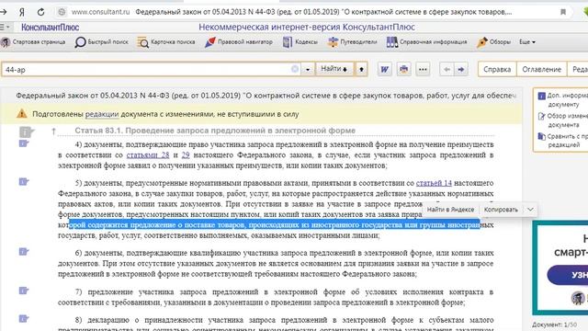
Task: Open Сравнить с предыдущей редакцией
Action: tap(562, 141)
